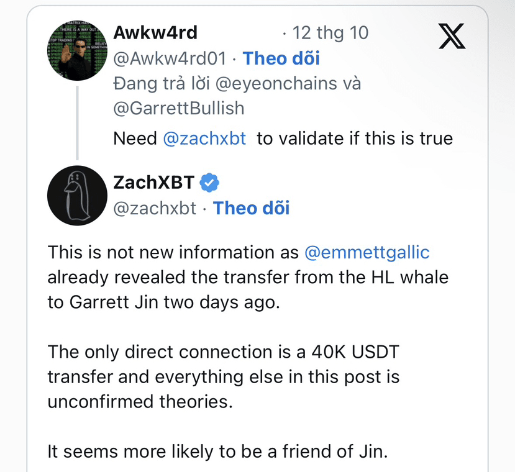Click the "validate if this is true" reply text

pyautogui.click(x=354, y=138)
